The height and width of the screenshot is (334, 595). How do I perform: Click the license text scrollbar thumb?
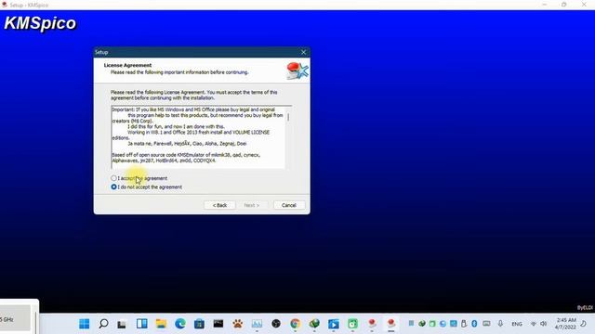click(x=288, y=117)
